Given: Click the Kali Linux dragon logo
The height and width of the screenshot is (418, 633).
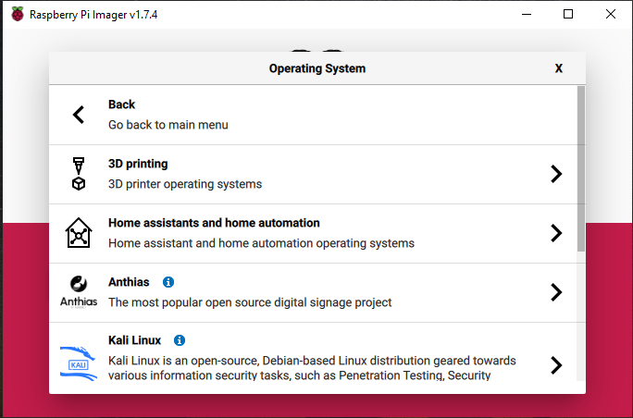Looking at the screenshot, I should pos(79,359).
